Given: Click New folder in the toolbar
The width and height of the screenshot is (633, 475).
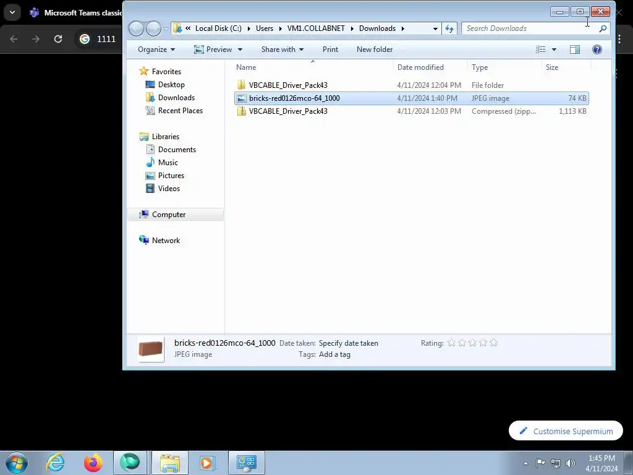Looking at the screenshot, I should click(x=375, y=49).
